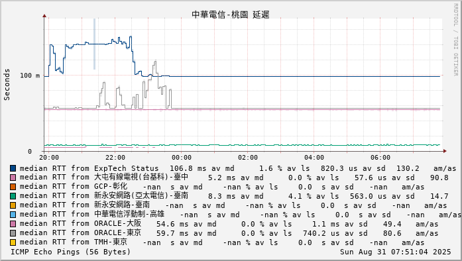Click the red arrow at x-axis end
The image size is (462, 261).
pos(445,151)
